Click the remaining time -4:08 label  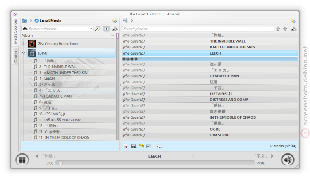click(260, 163)
